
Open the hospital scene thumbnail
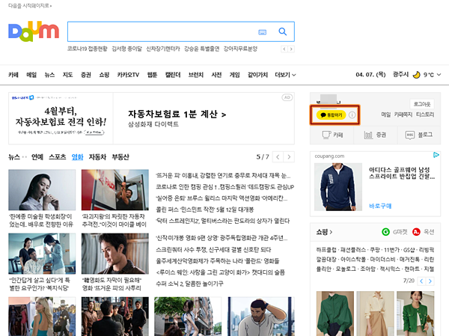pos(42,254)
